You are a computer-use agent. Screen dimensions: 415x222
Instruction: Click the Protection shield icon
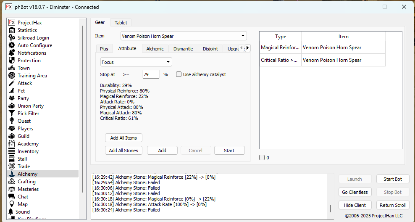tap(12, 61)
